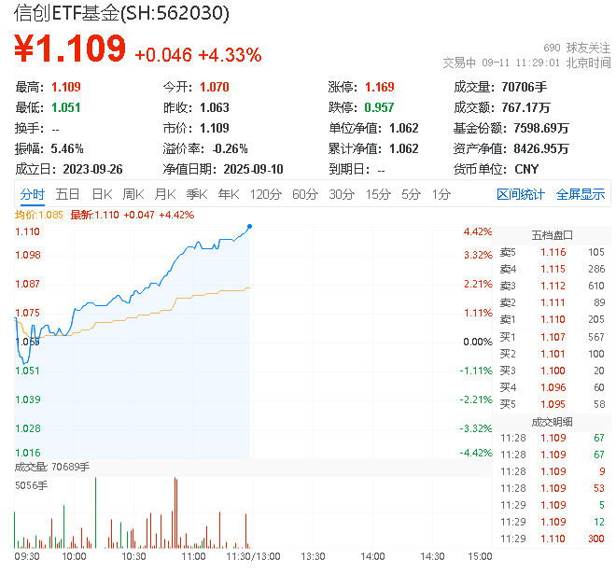Open the 月K chart tab
Viewport: 616px width, 574px height.
click(x=165, y=194)
